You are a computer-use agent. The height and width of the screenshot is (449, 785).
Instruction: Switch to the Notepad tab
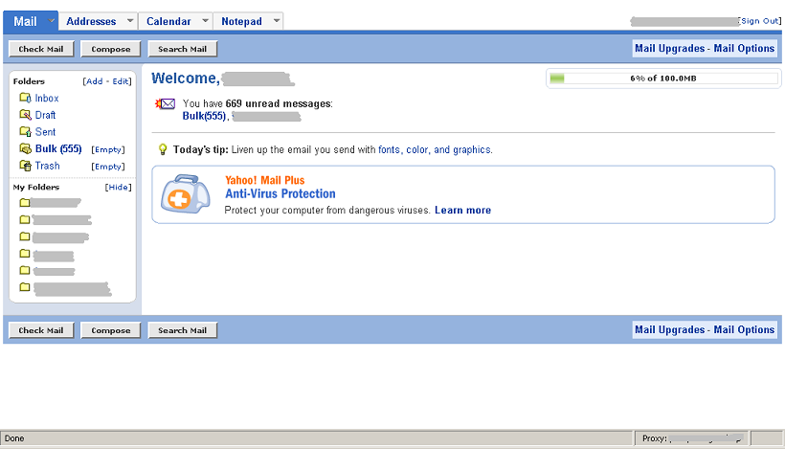242,21
